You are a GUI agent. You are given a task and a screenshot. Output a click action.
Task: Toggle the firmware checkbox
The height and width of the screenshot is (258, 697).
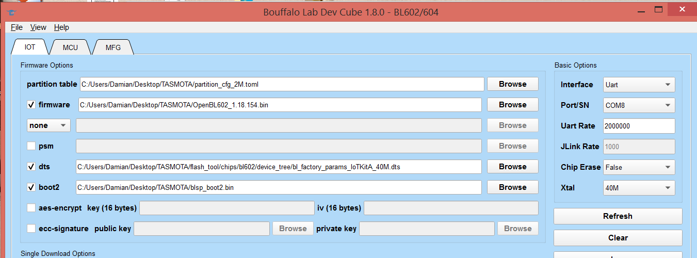tap(31, 105)
